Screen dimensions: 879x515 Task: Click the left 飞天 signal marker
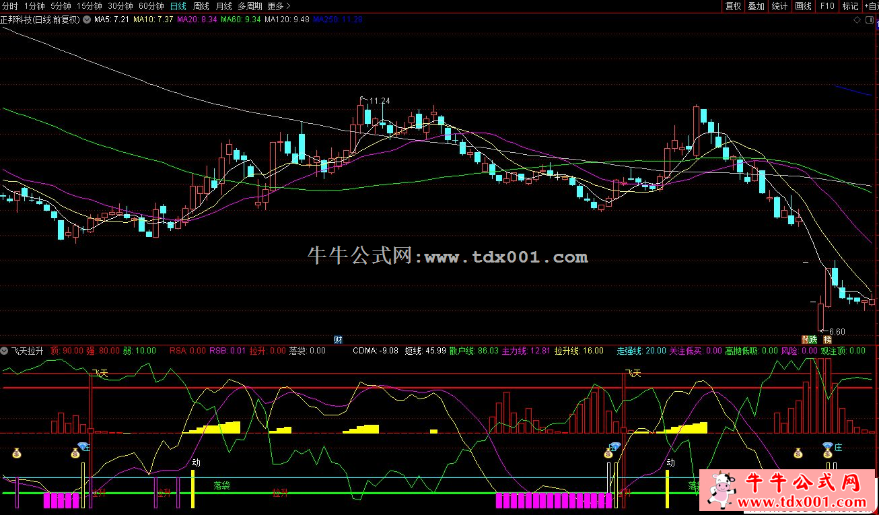pos(100,372)
